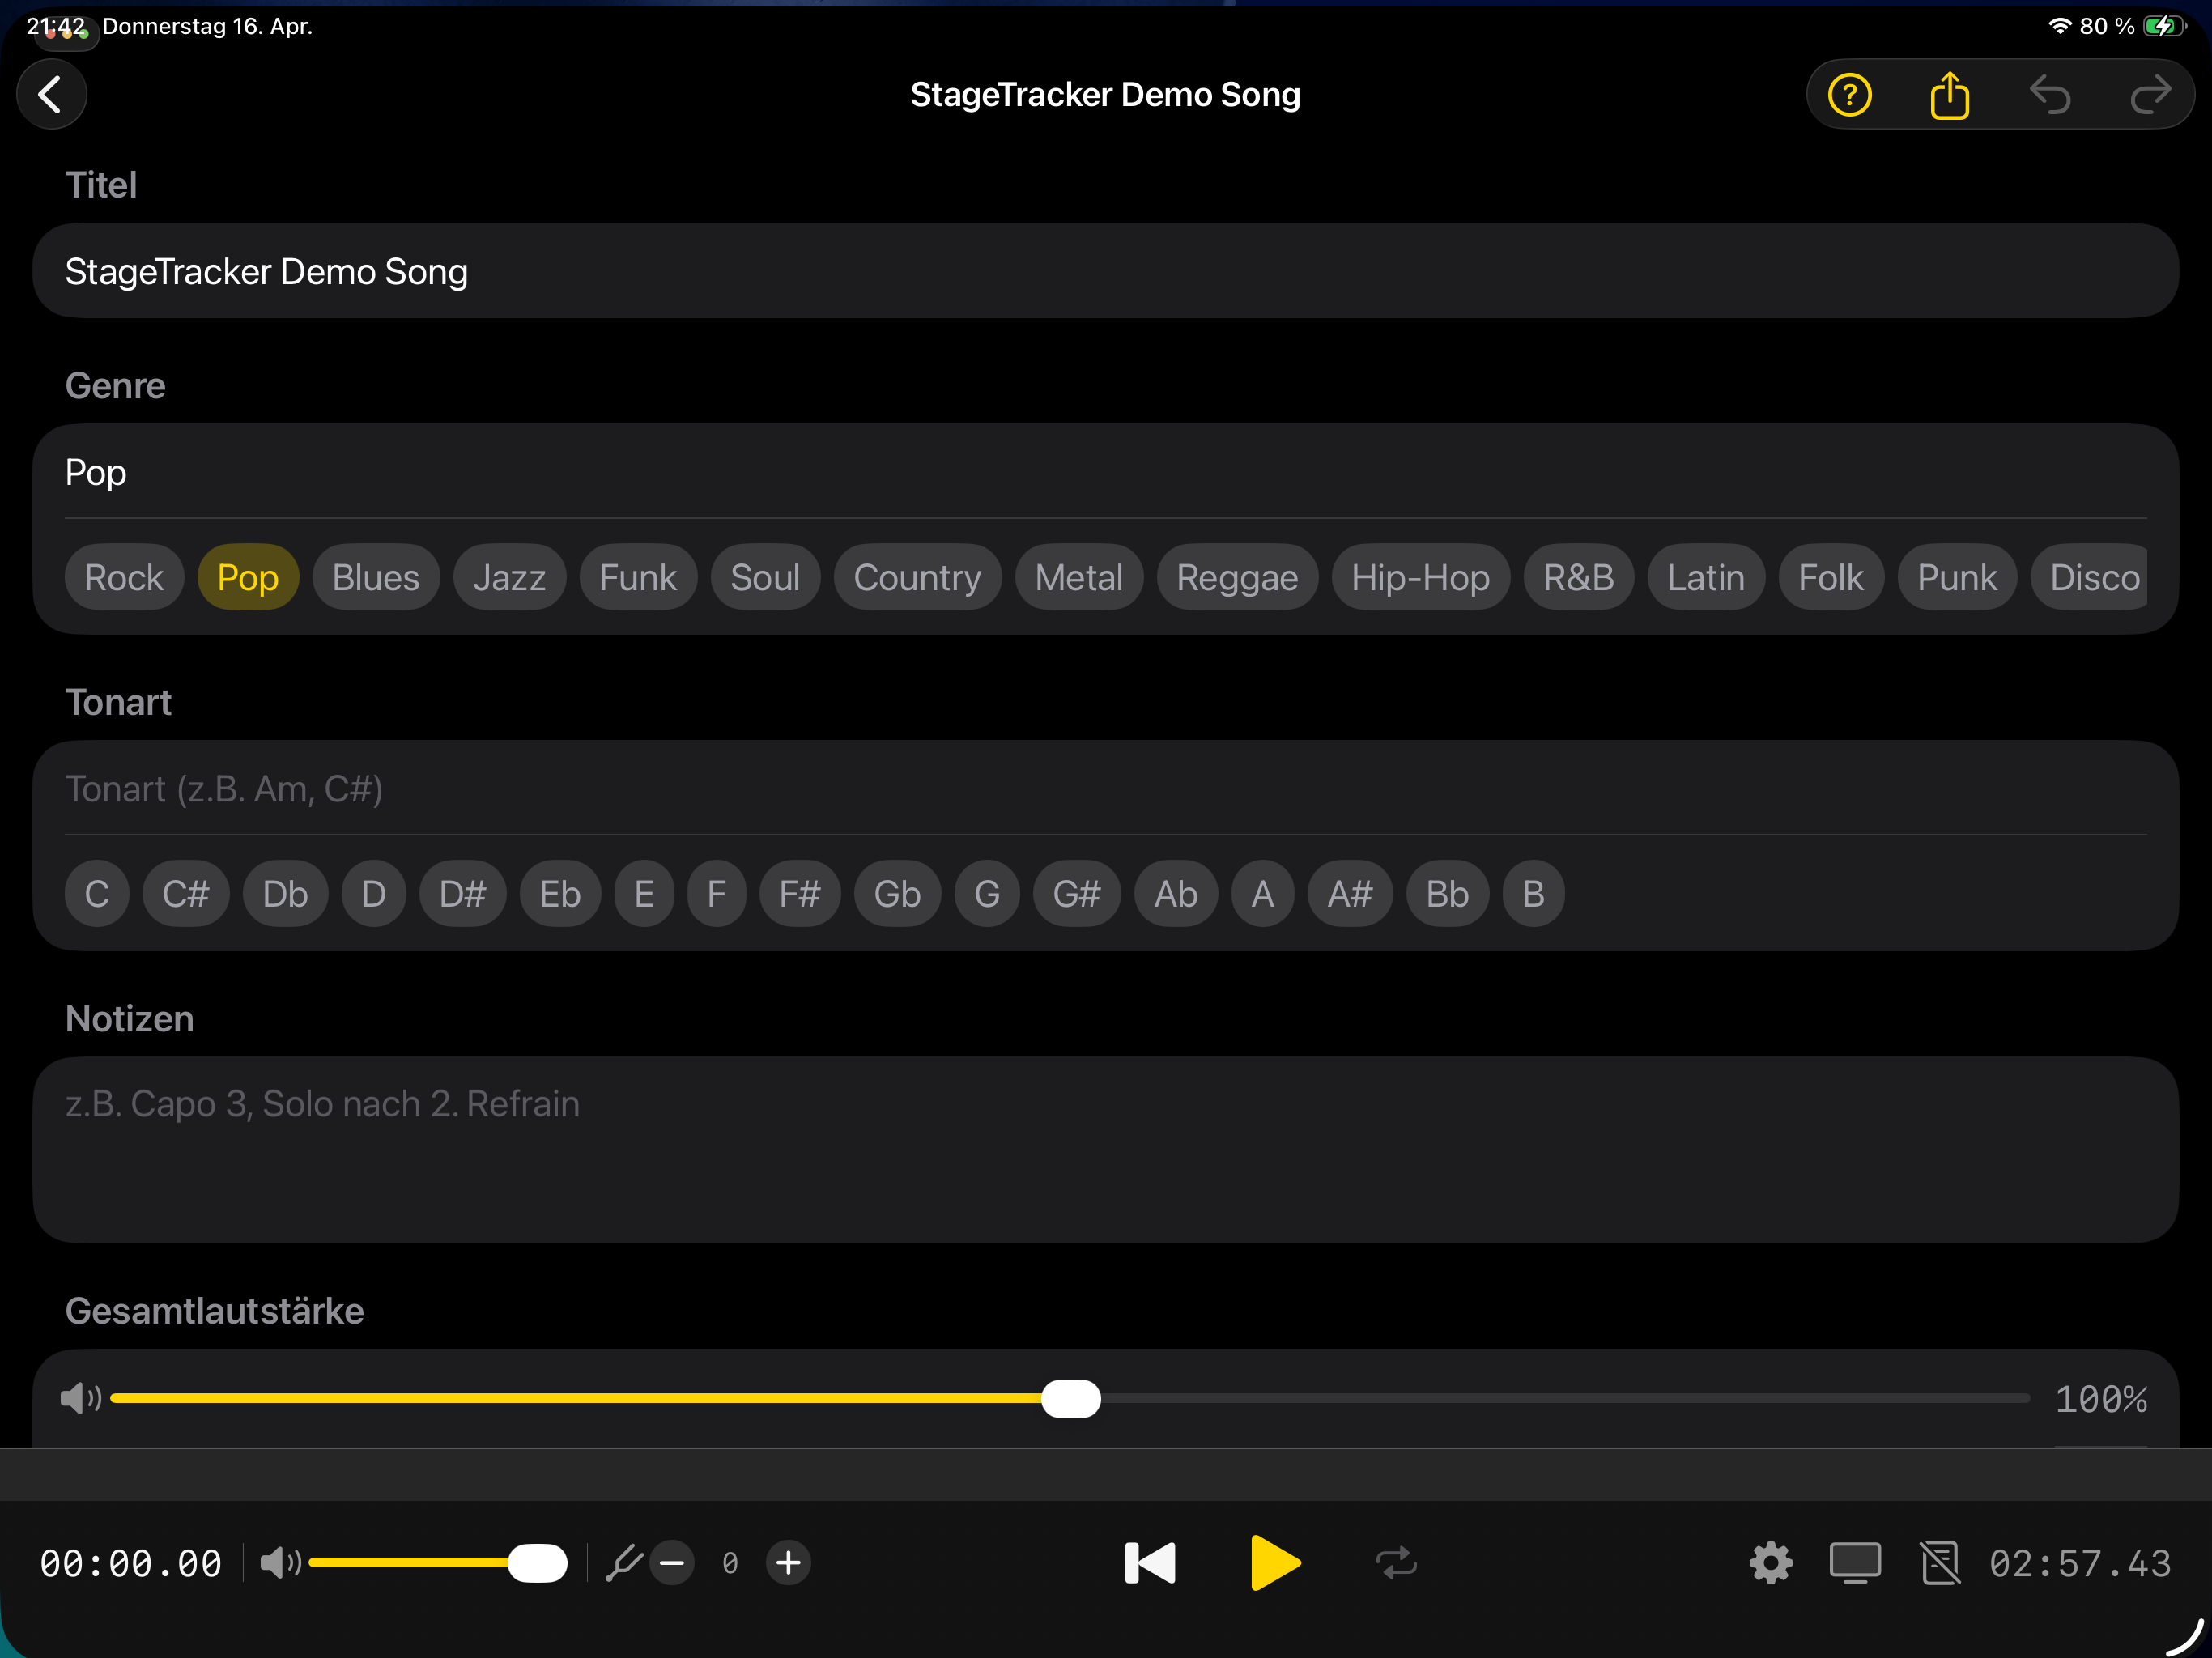Set key to C#
This screenshot has height=1658, width=2212.
point(186,893)
